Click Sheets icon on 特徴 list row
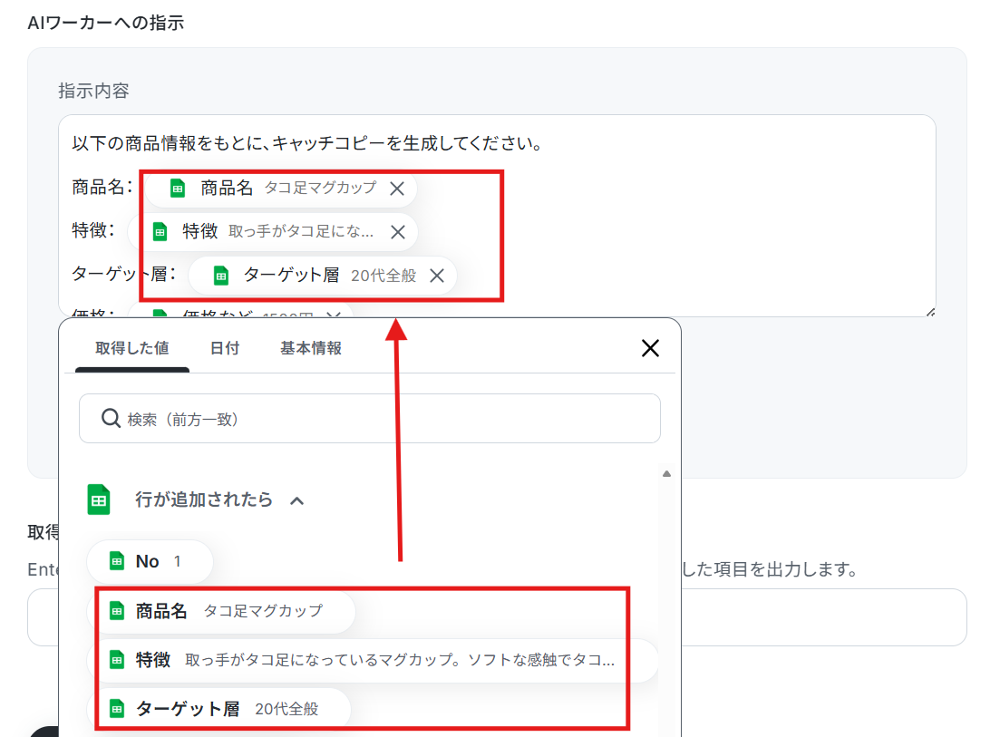This screenshot has height=737, width=990. pyautogui.click(x=117, y=660)
